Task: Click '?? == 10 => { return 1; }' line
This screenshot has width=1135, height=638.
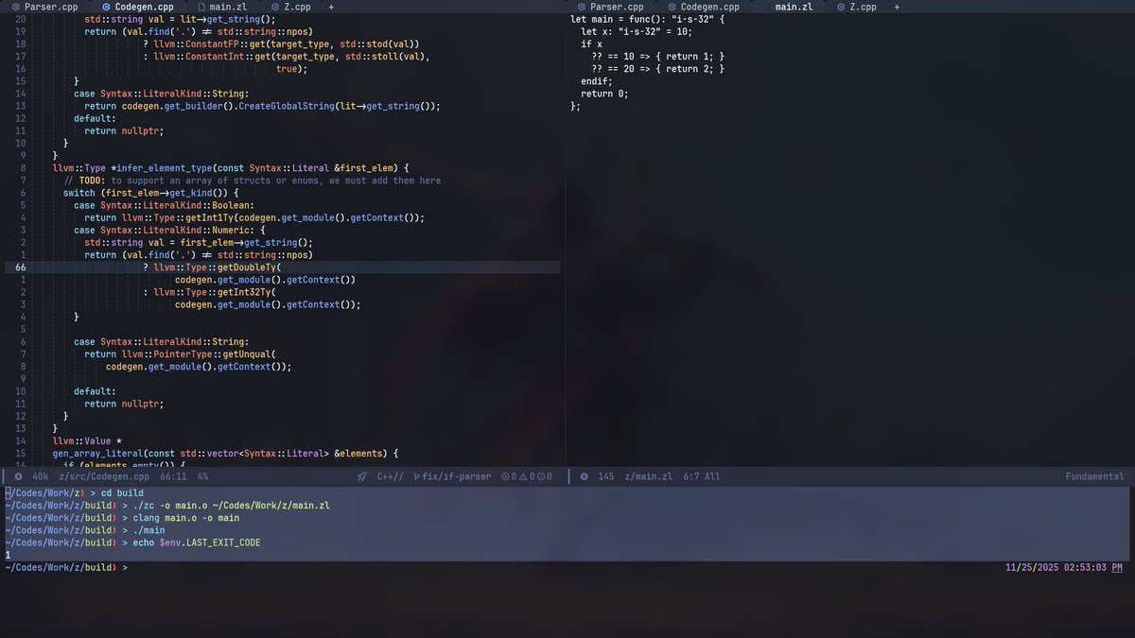Action: click(x=658, y=57)
